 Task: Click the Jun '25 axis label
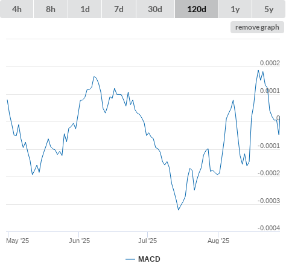79,241
